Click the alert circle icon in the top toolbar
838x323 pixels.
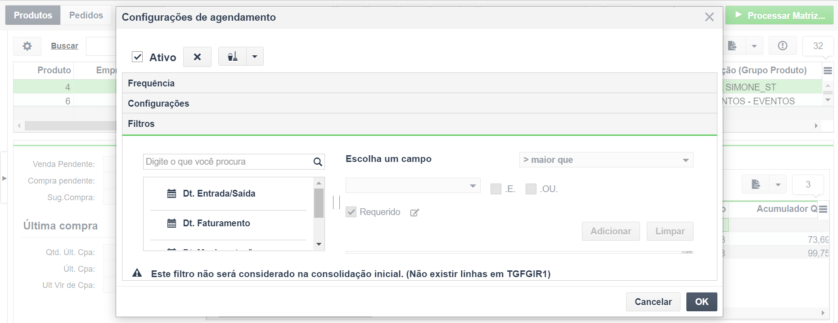click(783, 46)
